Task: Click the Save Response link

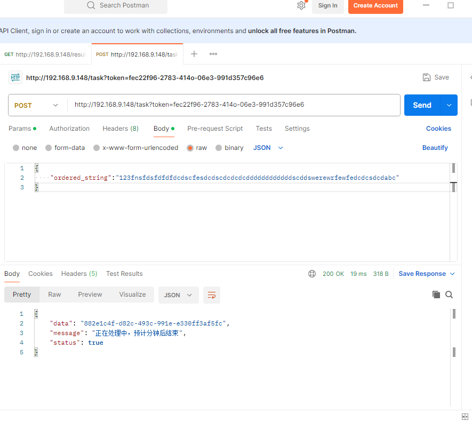Action: point(422,273)
